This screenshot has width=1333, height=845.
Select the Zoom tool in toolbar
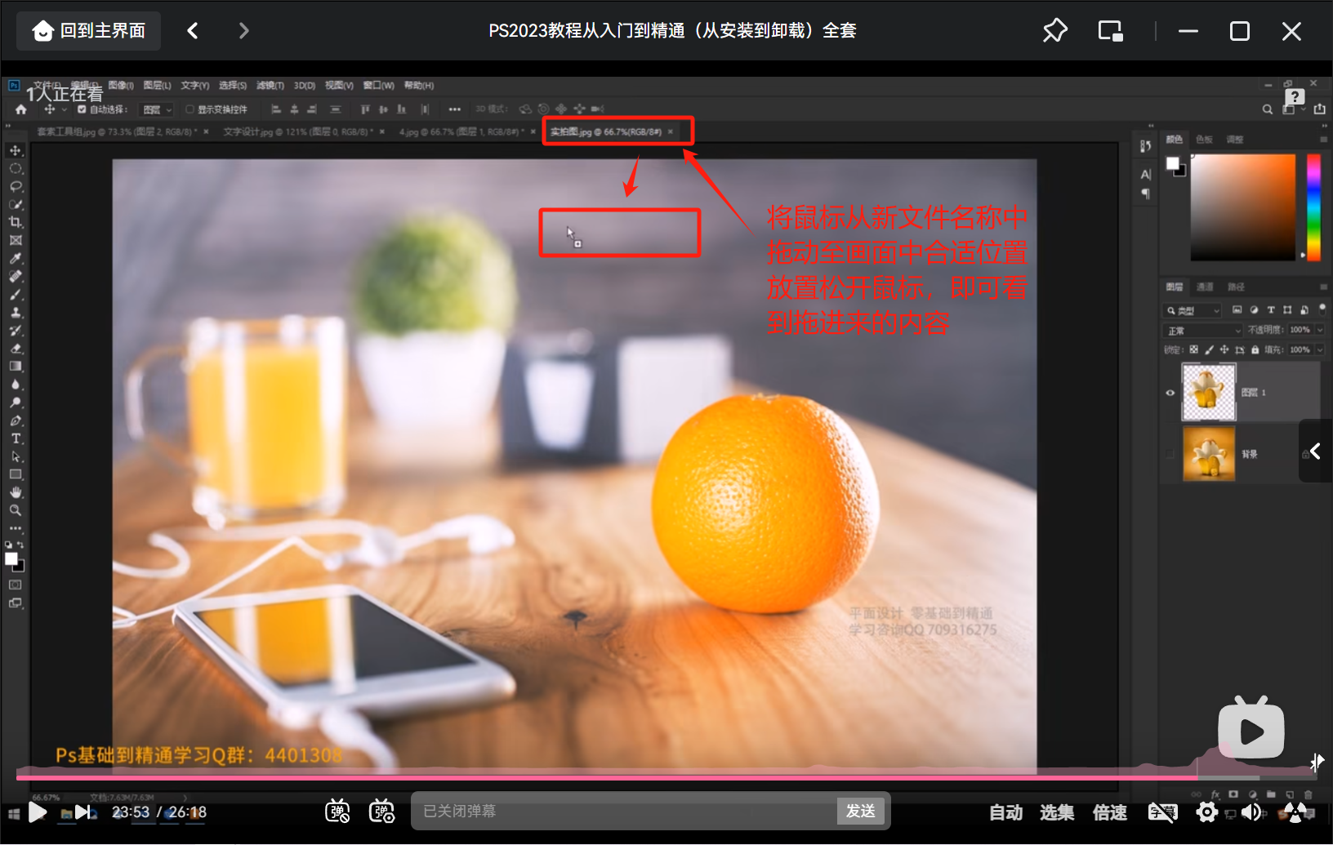click(16, 510)
